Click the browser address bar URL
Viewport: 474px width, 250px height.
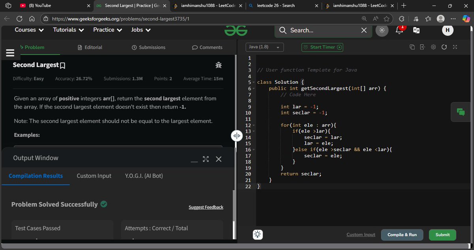pyautogui.click(x=120, y=19)
